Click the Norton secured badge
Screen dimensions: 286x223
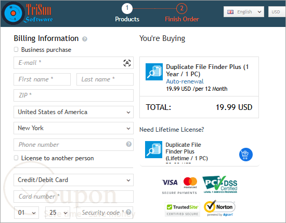pos(219,208)
